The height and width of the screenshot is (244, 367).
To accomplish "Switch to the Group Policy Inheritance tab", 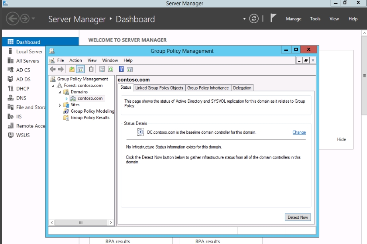I will point(208,88).
